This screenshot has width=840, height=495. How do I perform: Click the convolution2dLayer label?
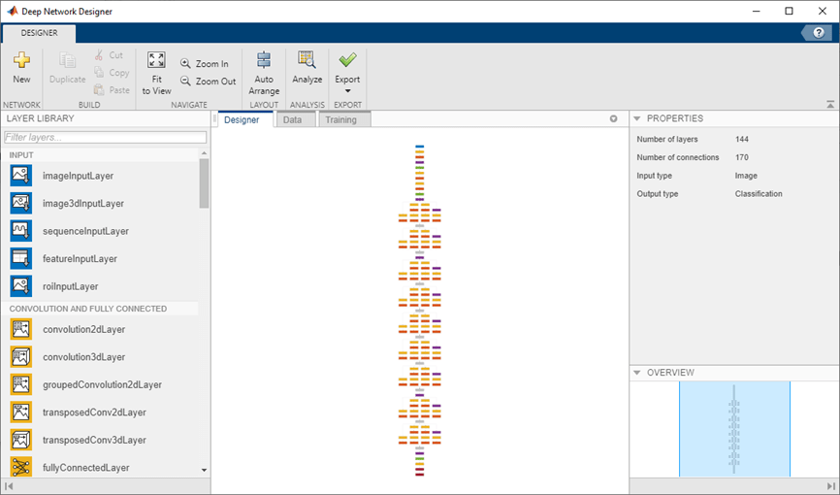(84, 329)
